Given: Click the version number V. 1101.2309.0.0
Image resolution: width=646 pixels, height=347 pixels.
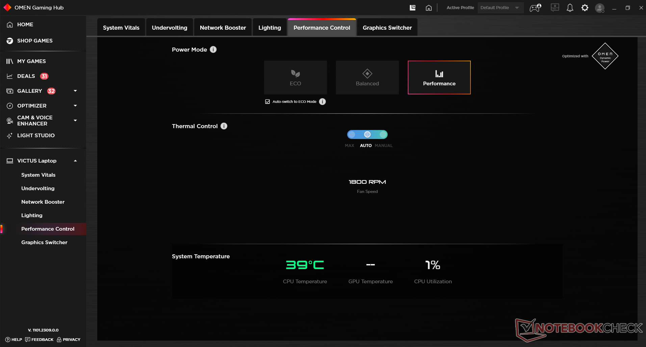Looking at the screenshot, I should (x=43, y=330).
